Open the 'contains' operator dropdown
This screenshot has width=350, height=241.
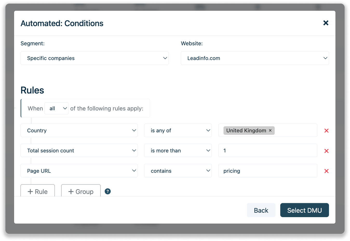pyautogui.click(x=178, y=171)
